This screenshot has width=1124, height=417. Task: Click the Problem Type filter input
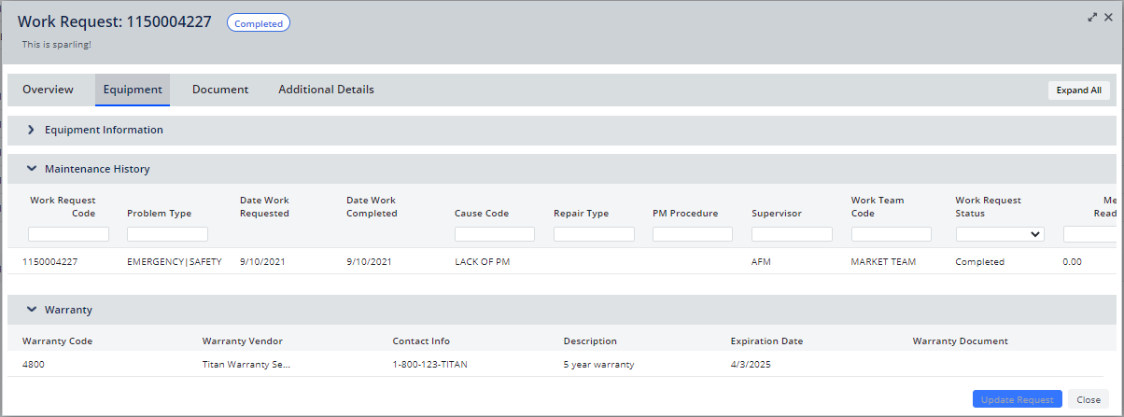point(167,234)
